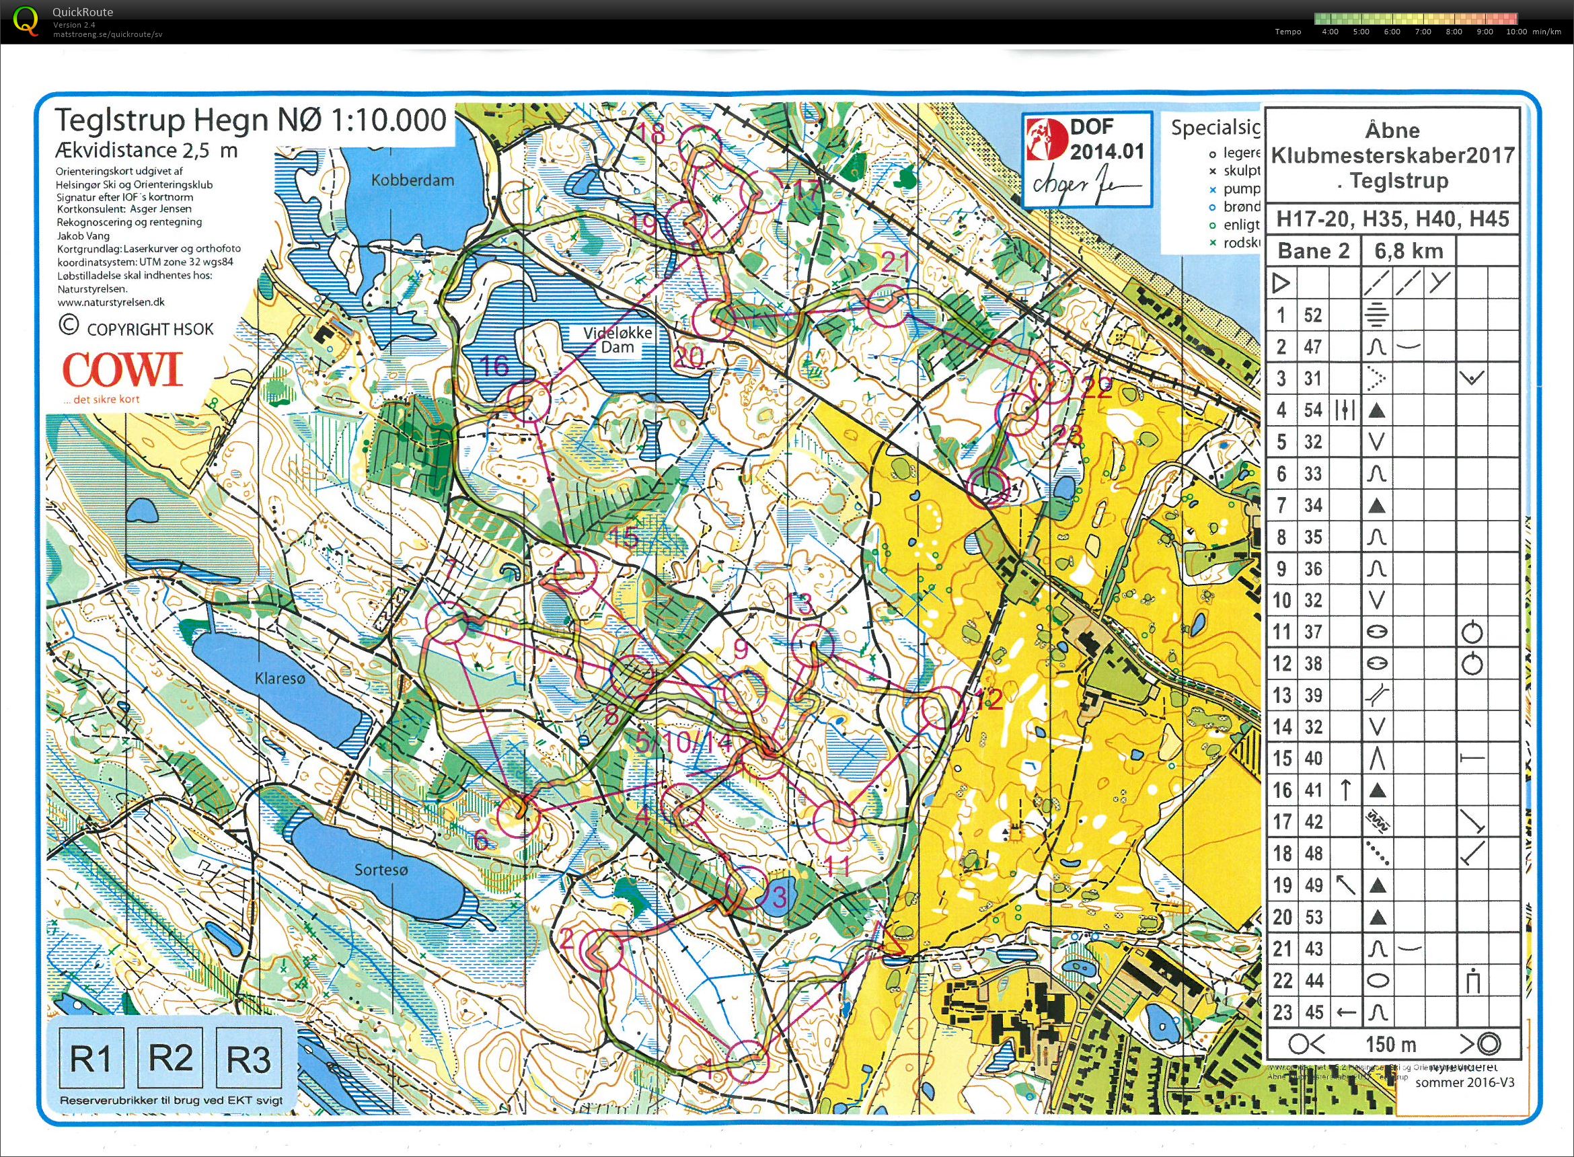
Task: Click the 'Specialsig' legend heading
Action: click(x=1215, y=127)
